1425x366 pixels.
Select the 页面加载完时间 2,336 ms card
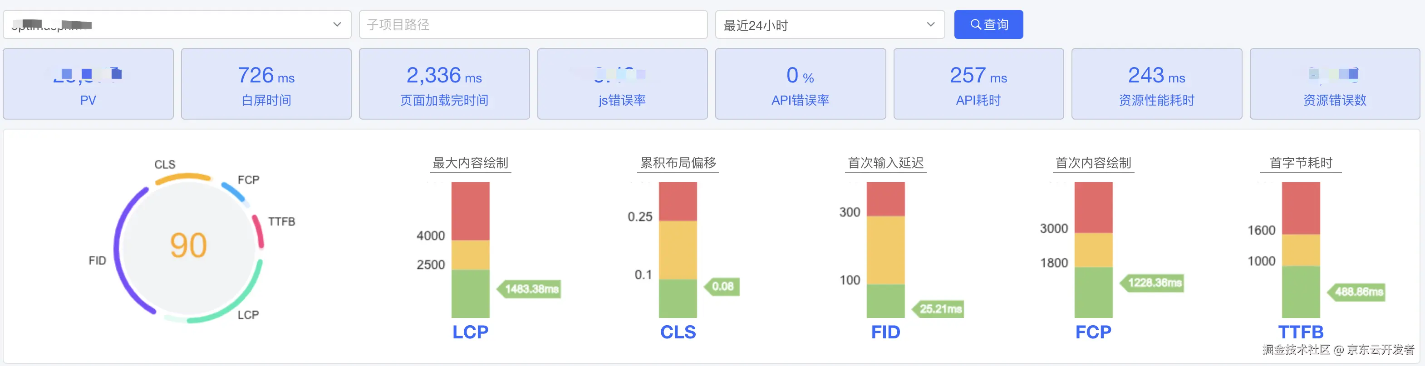click(444, 84)
